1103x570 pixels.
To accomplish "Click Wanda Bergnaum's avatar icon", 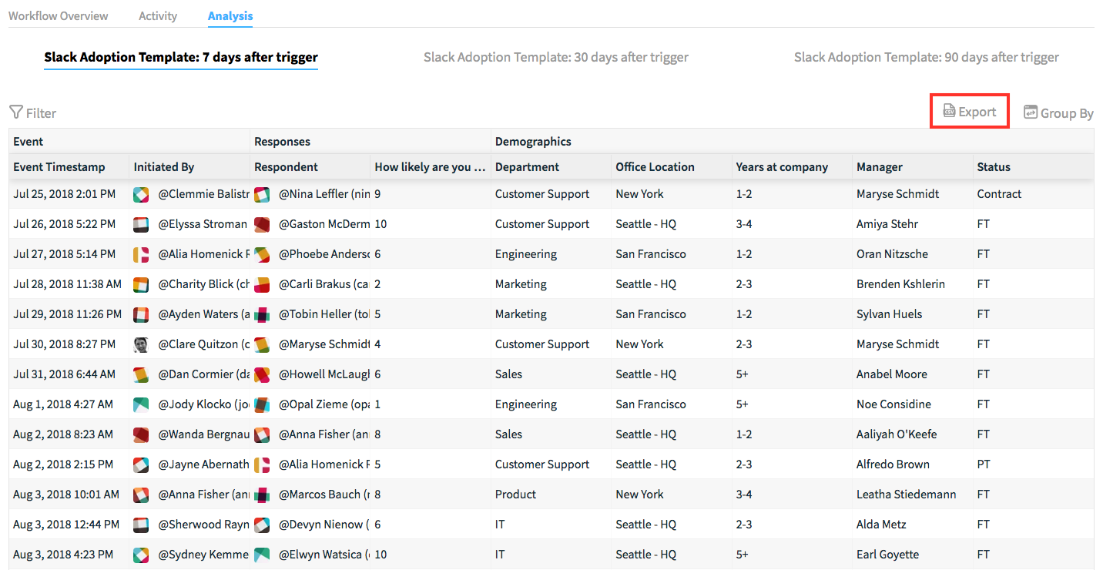I will pos(141,435).
